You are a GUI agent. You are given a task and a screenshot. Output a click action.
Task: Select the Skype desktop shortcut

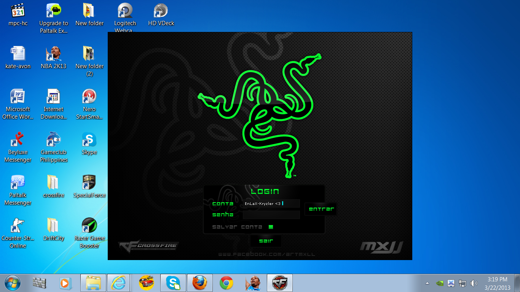[89, 144]
